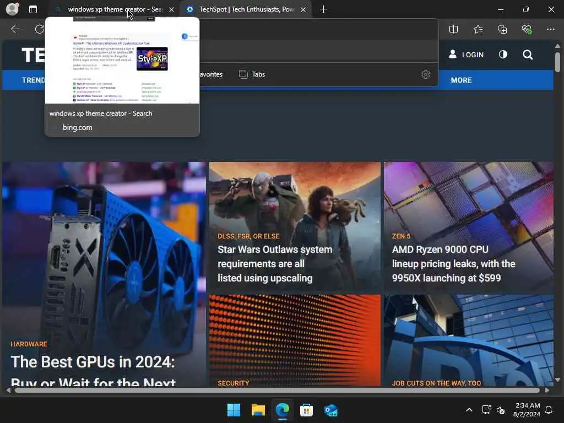This screenshot has height=423, width=564.
Task: Click the TRENDING navigation item
Action: pyautogui.click(x=34, y=80)
